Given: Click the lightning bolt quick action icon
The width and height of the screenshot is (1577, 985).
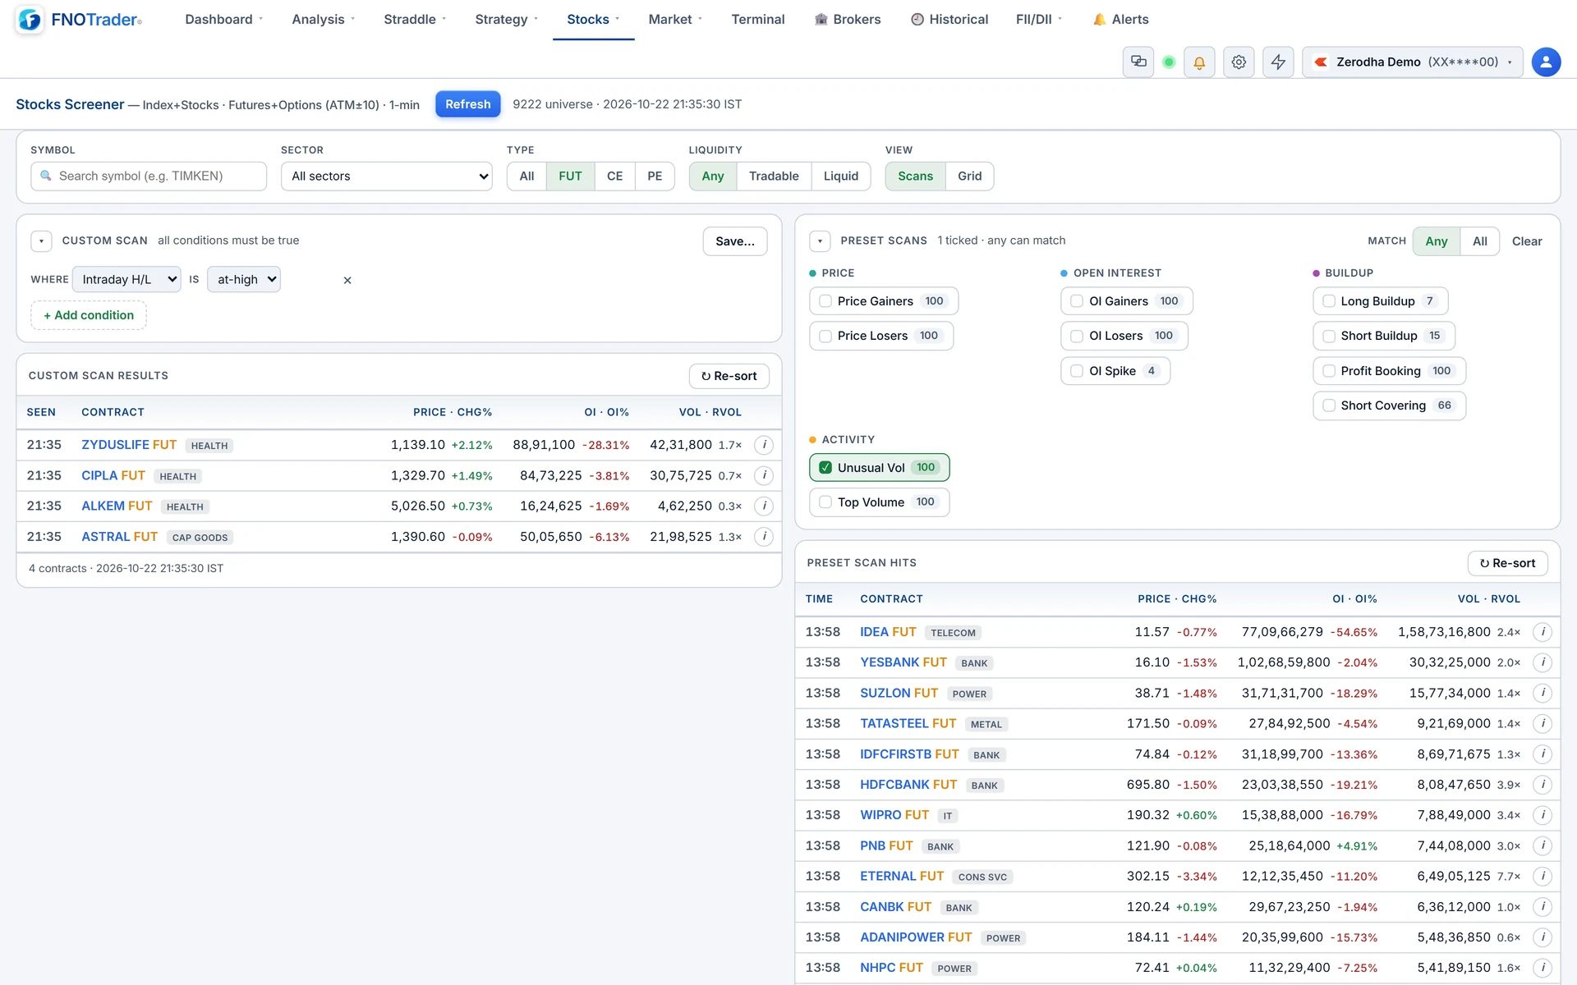Looking at the screenshot, I should coord(1278,62).
